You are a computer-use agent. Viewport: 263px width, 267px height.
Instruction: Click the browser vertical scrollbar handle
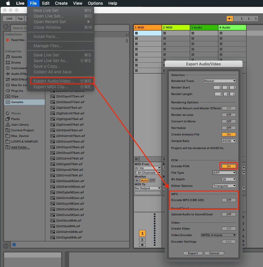point(127,40)
